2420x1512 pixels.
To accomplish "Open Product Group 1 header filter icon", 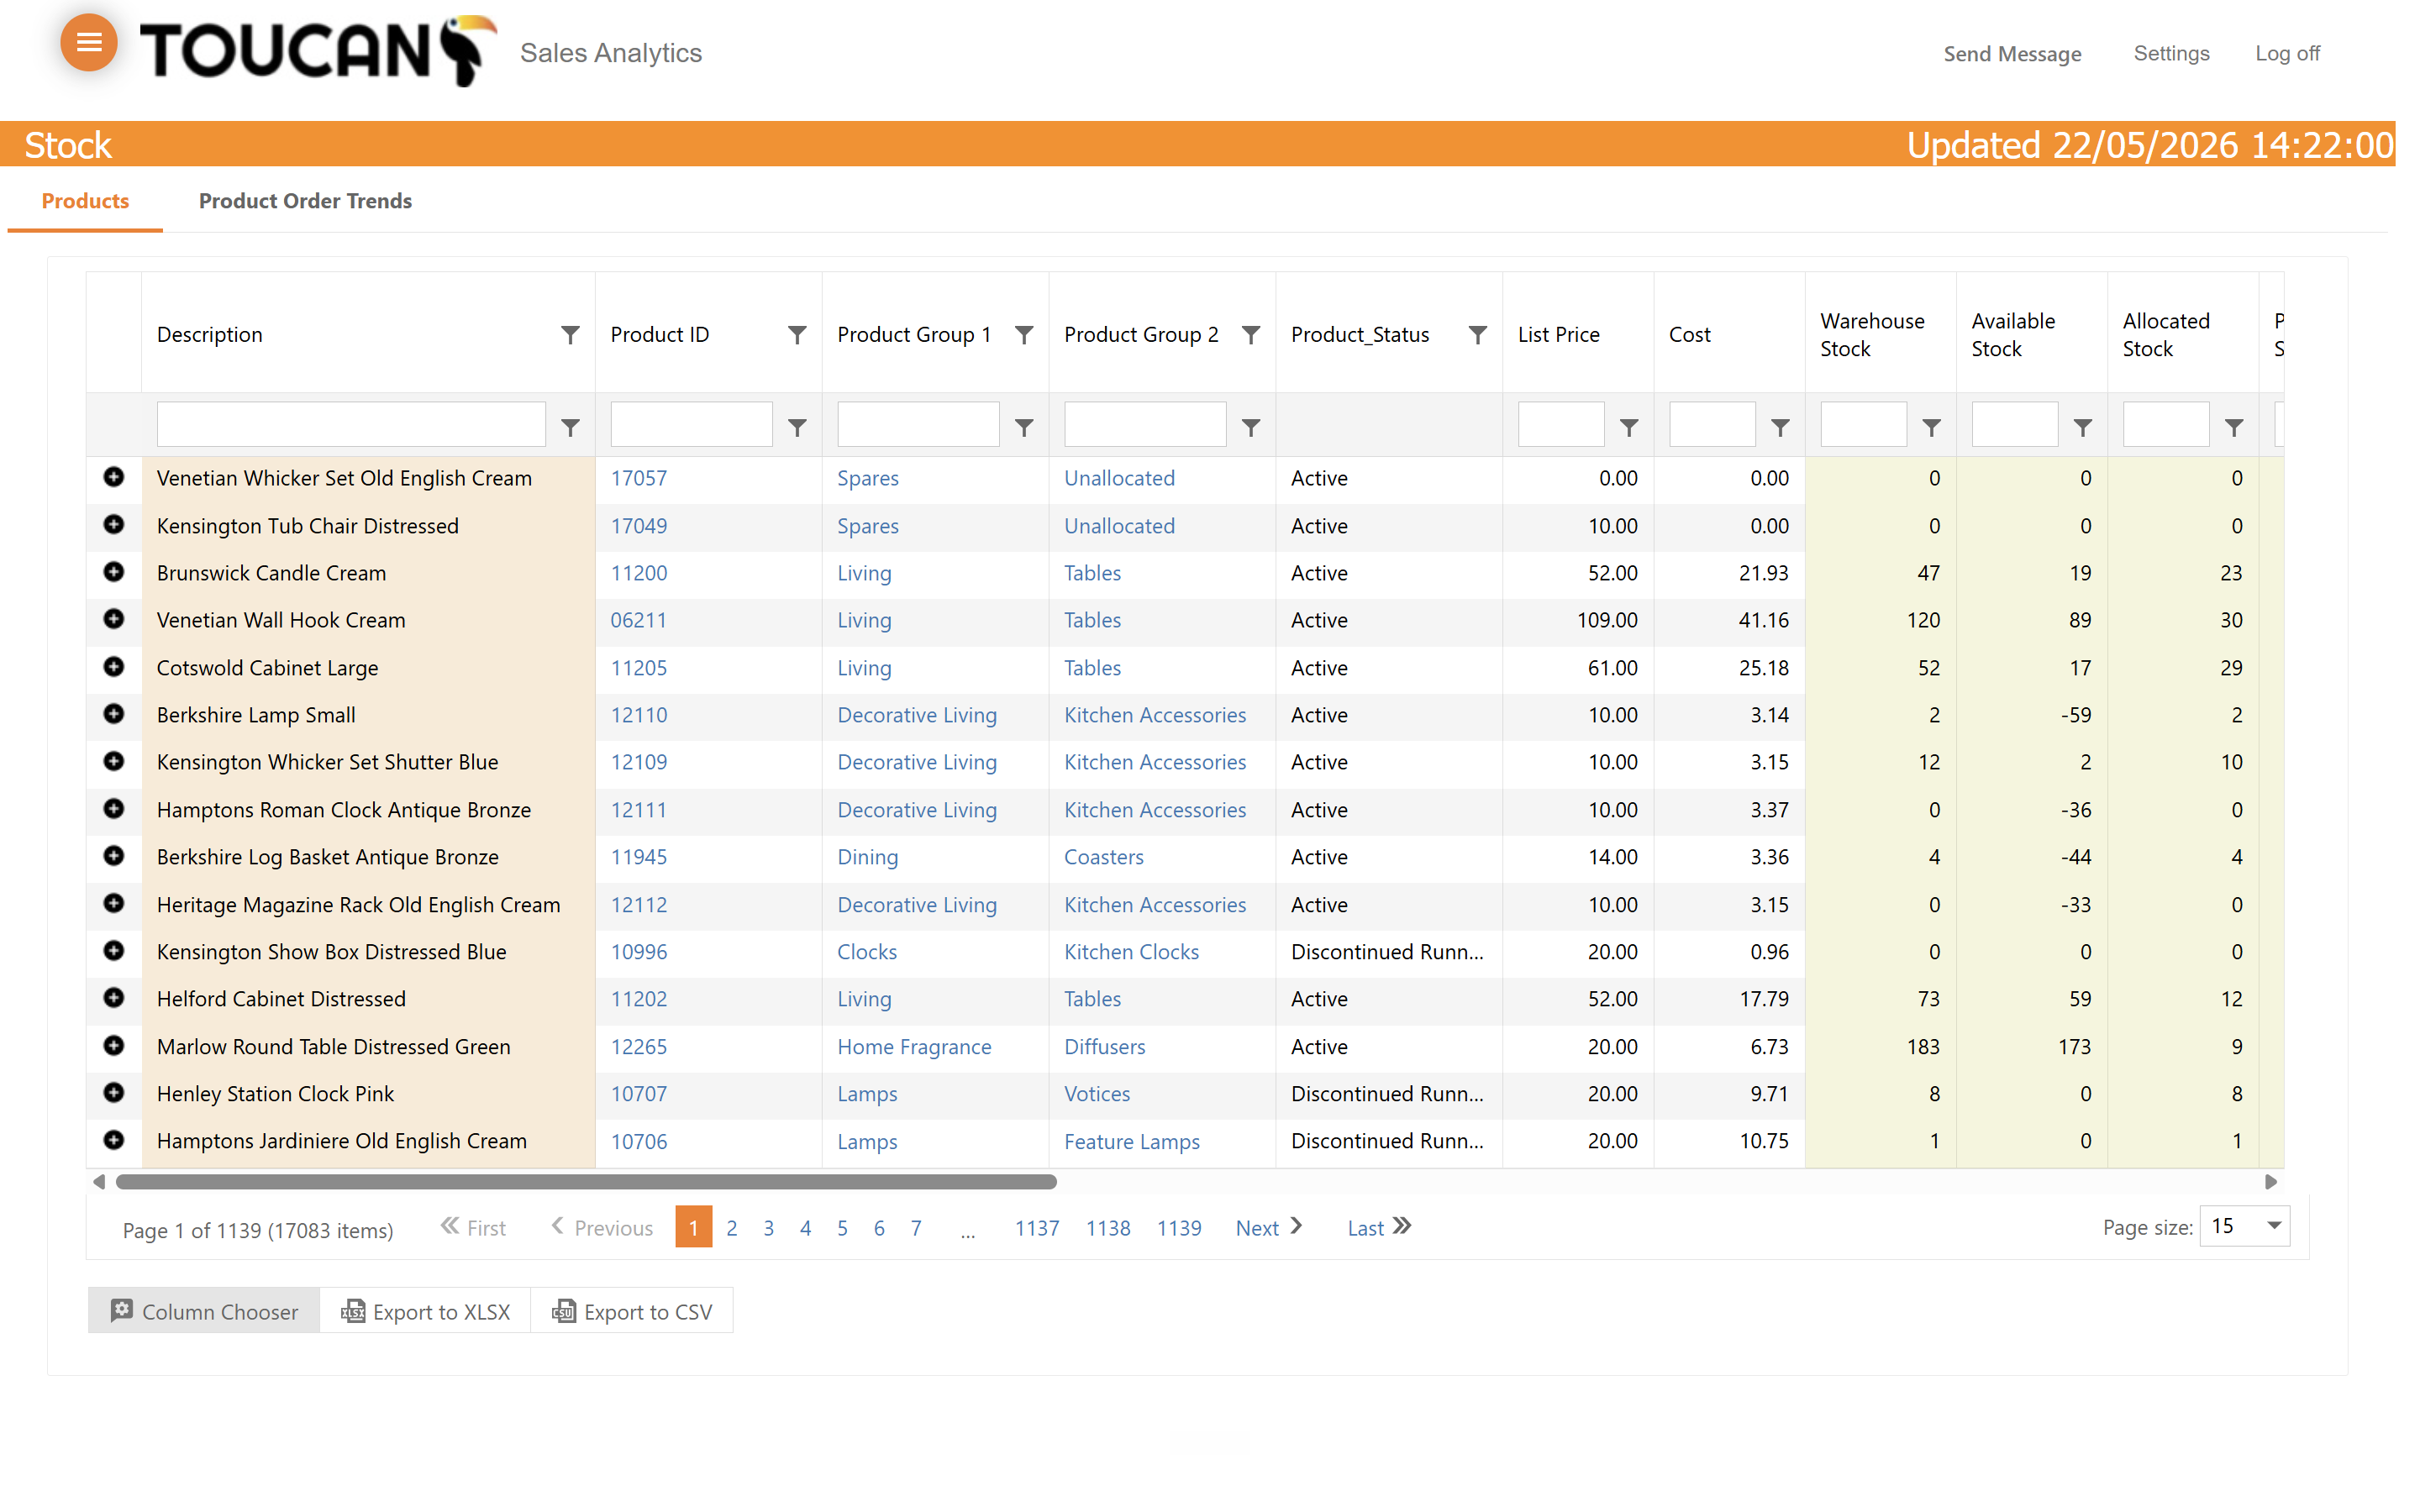I will [1024, 335].
